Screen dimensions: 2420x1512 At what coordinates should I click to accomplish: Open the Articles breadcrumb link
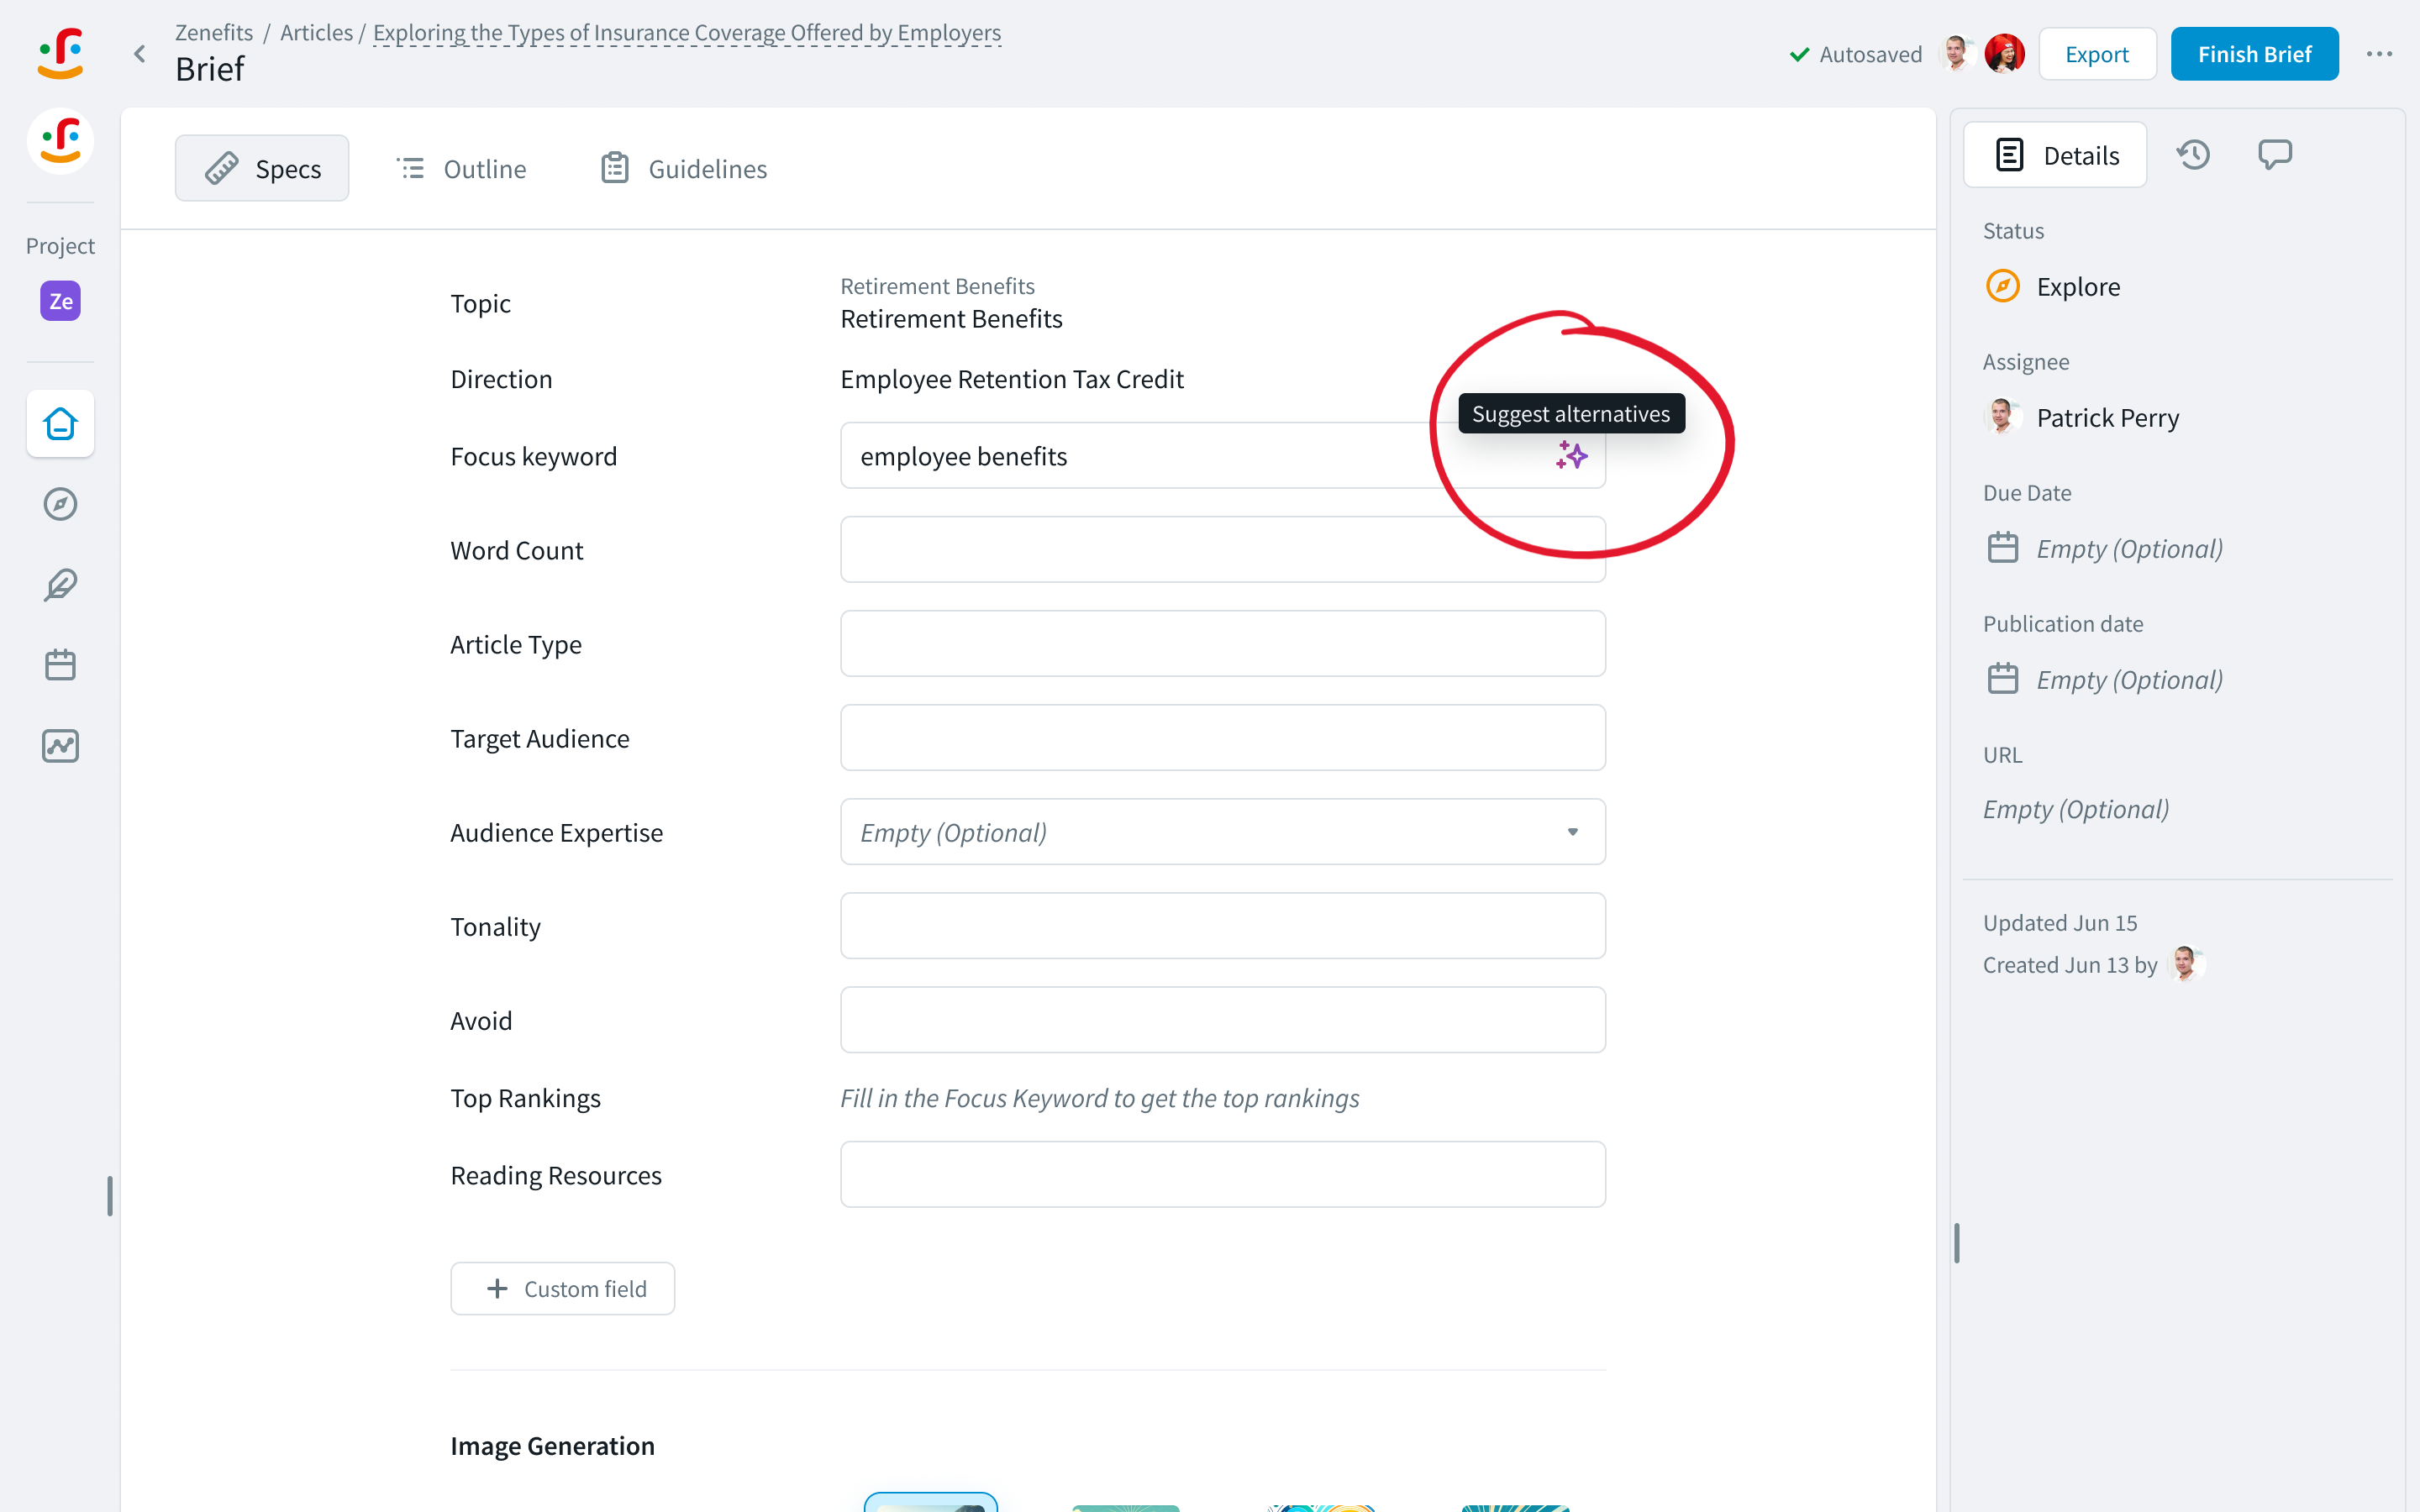316,32
